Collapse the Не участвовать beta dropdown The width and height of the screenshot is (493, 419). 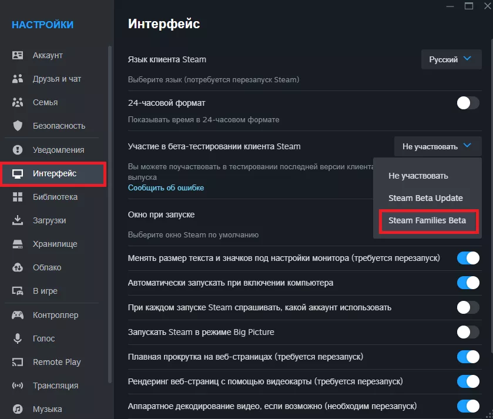pyautogui.click(x=438, y=146)
